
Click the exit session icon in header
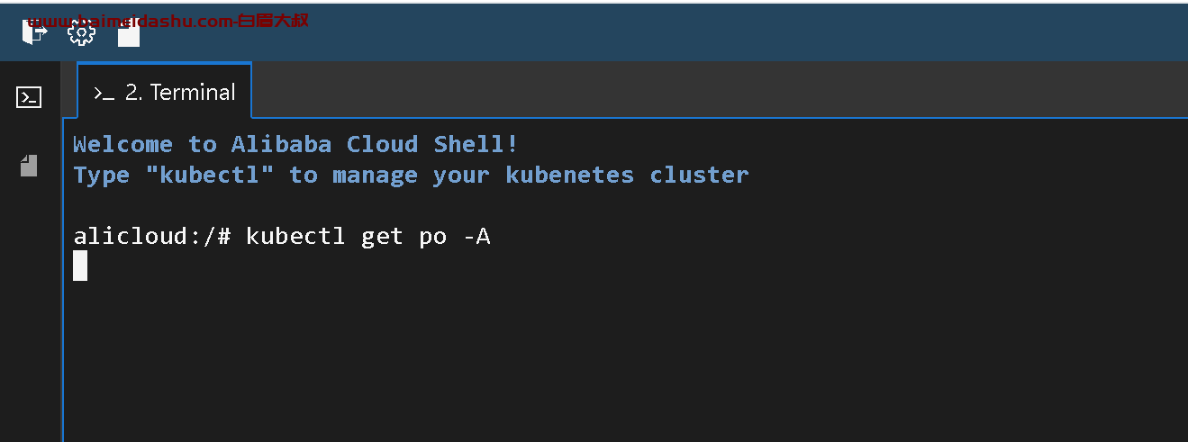tap(35, 33)
